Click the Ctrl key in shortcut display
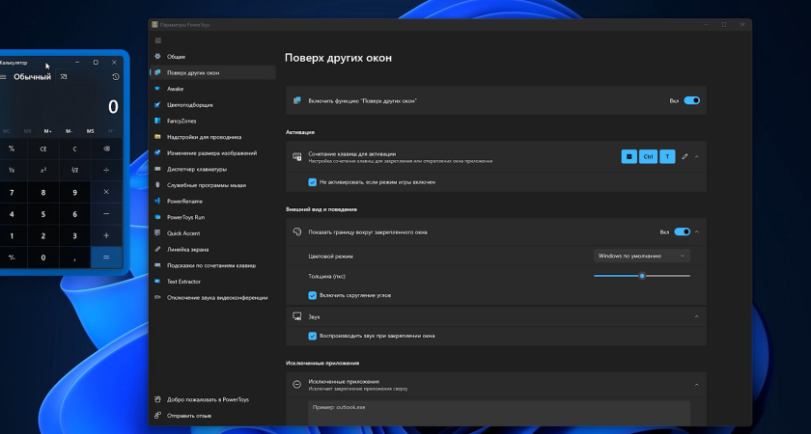 coord(648,156)
